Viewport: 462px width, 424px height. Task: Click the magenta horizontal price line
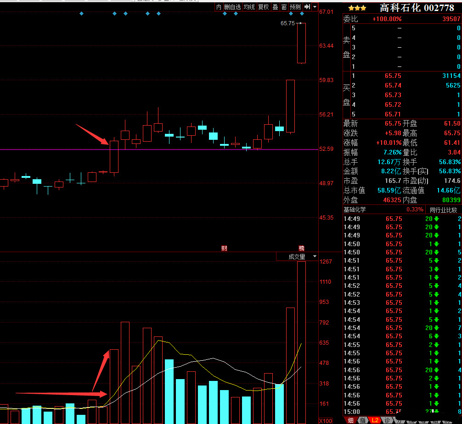click(55, 149)
